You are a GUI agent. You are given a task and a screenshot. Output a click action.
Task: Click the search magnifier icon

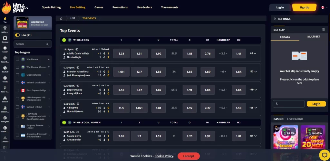tap(47, 44)
